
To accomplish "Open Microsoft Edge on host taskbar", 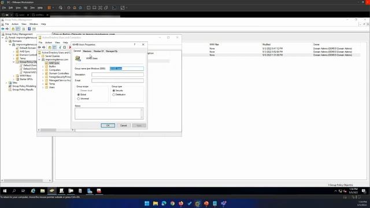I will (x=164, y=203).
